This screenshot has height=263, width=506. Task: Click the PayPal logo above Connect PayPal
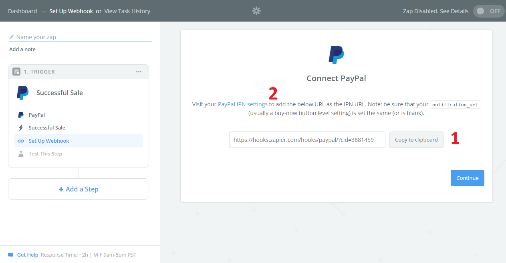pyautogui.click(x=336, y=55)
